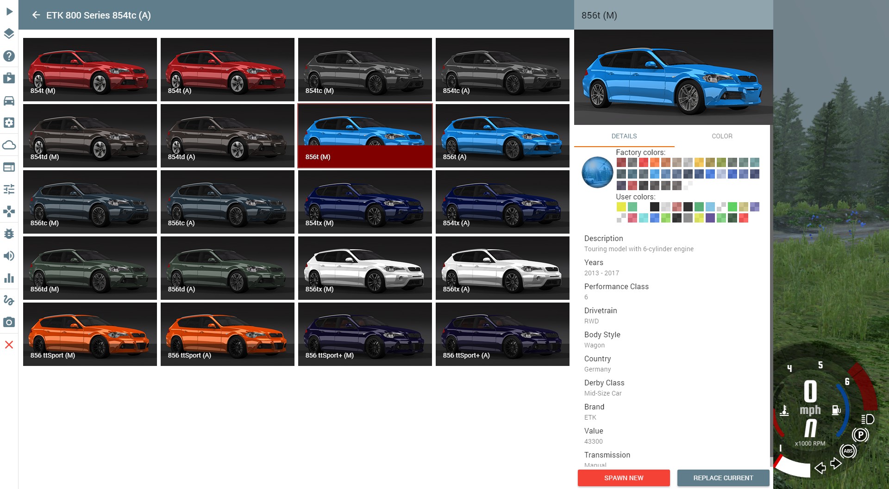Pick the orange factory color swatch in first row
889x489 pixels.
click(x=655, y=162)
